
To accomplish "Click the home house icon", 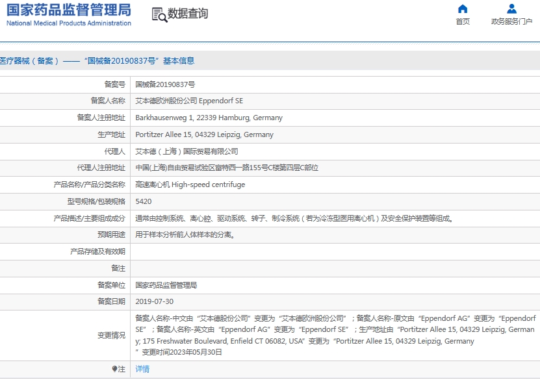I will pos(463,8).
